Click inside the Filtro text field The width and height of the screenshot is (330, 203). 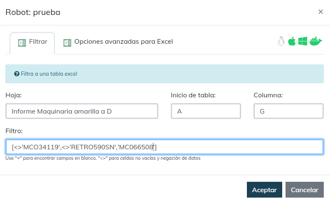tap(165, 147)
